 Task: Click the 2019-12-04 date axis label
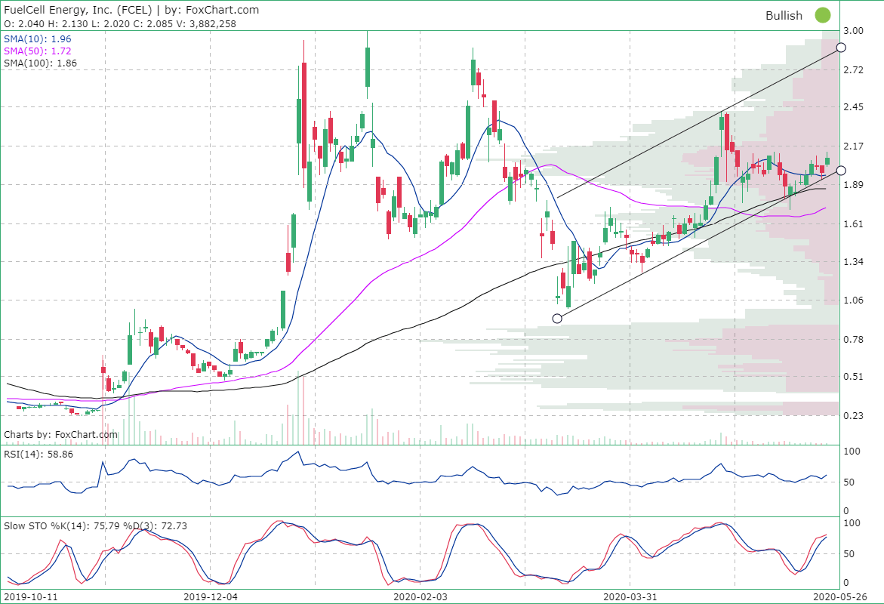pos(211,596)
